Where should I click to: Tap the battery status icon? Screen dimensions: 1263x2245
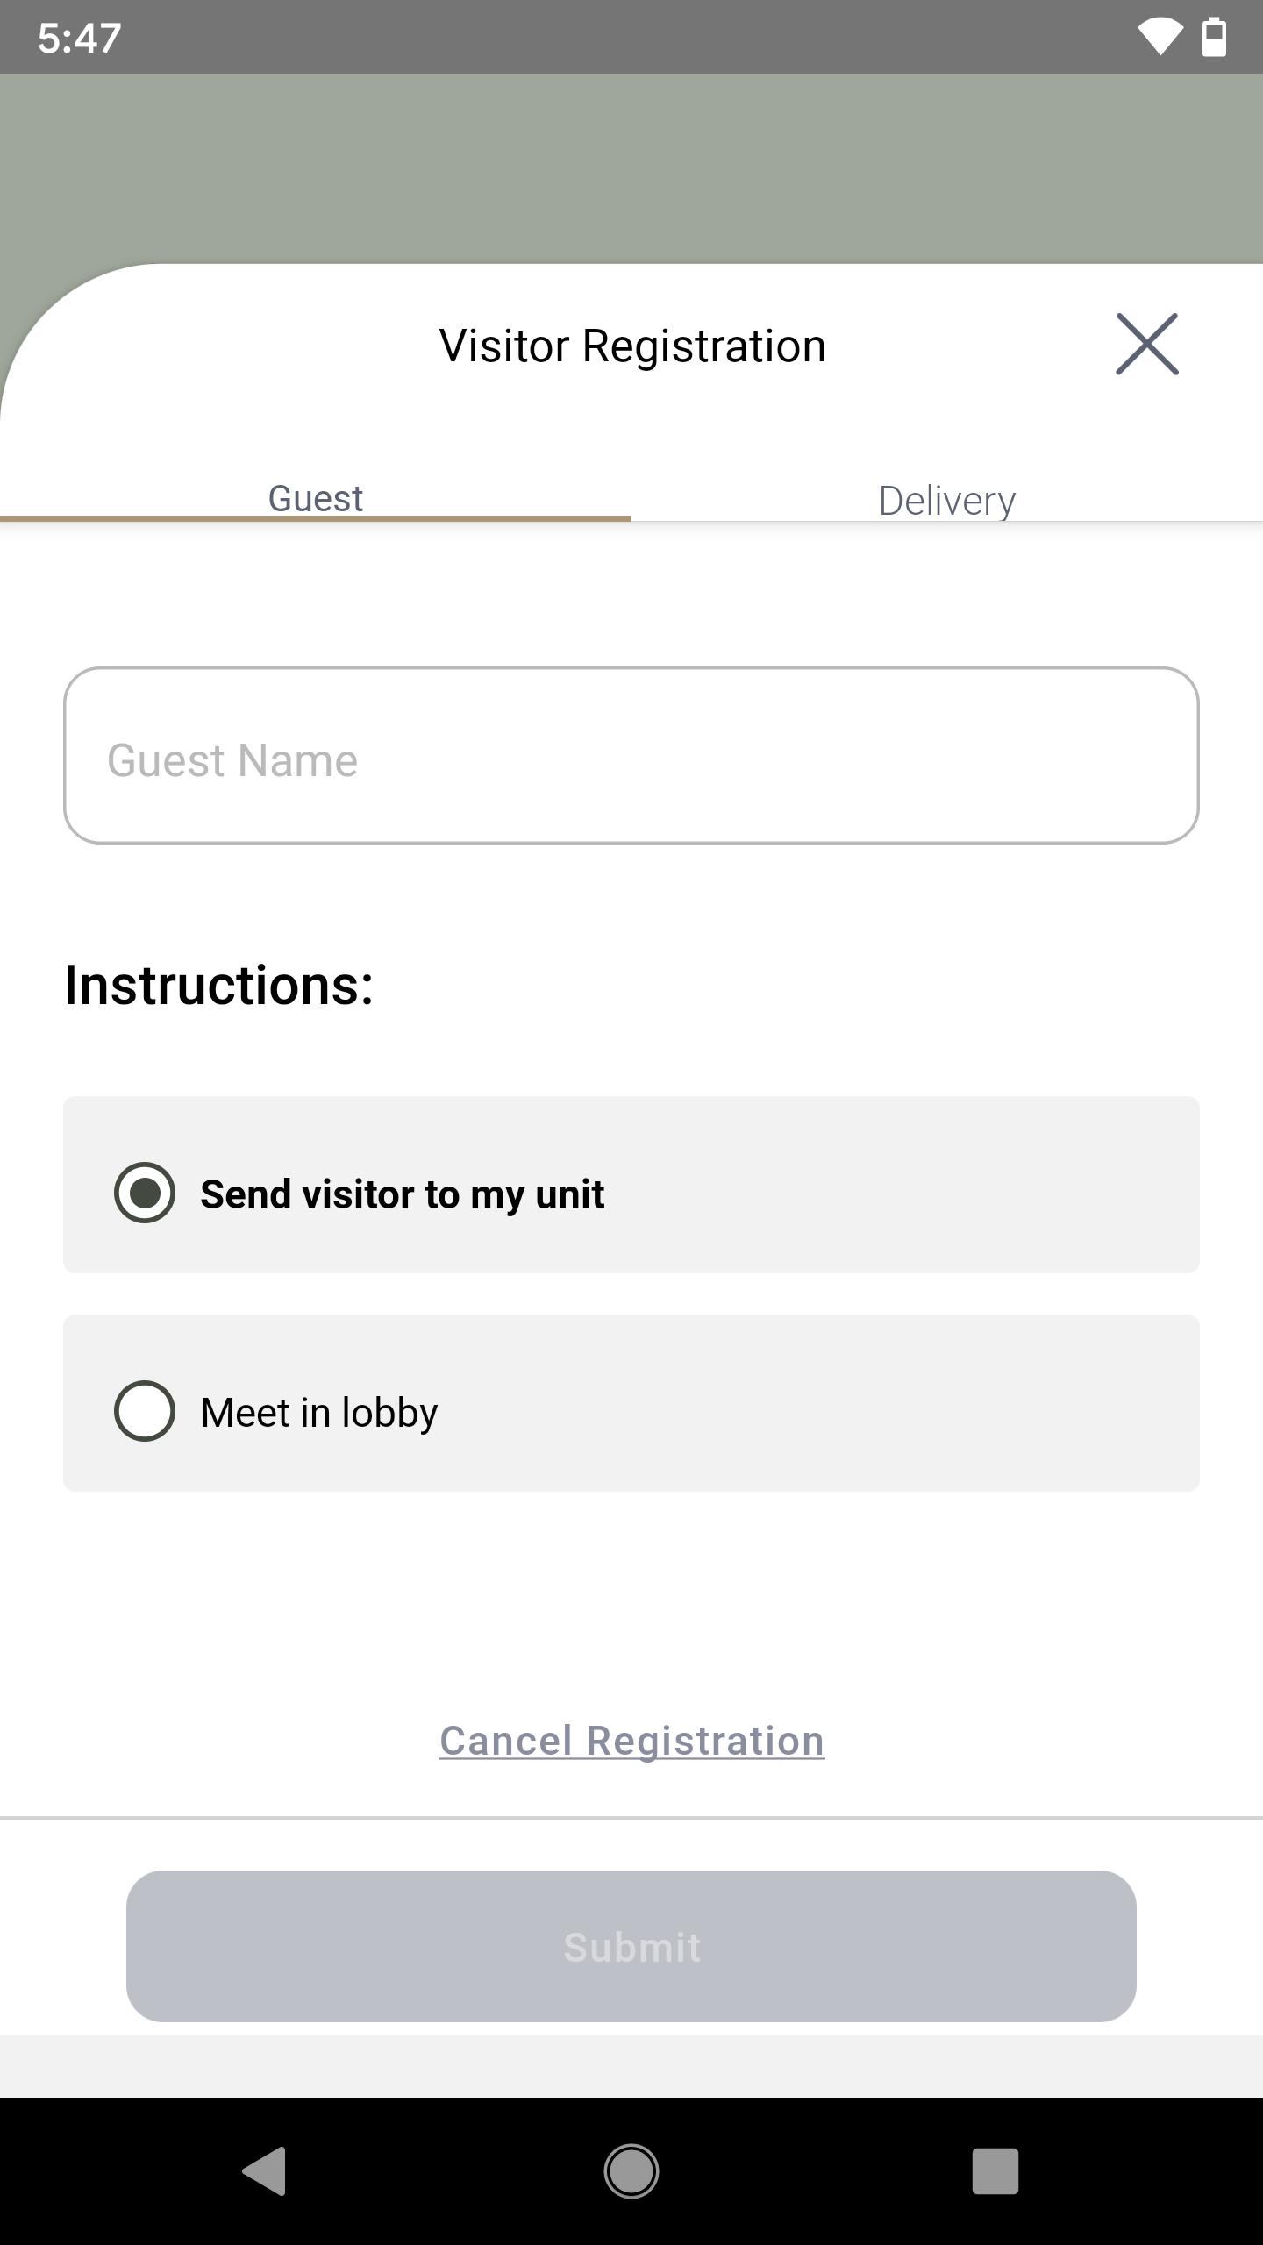coord(1214,37)
